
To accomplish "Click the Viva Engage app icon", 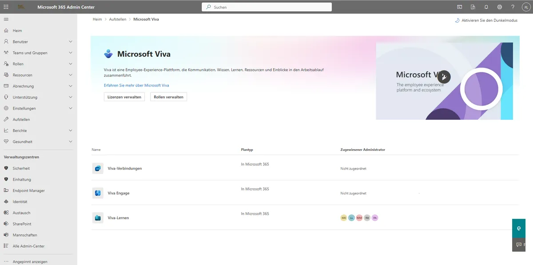I will coord(98,193).
